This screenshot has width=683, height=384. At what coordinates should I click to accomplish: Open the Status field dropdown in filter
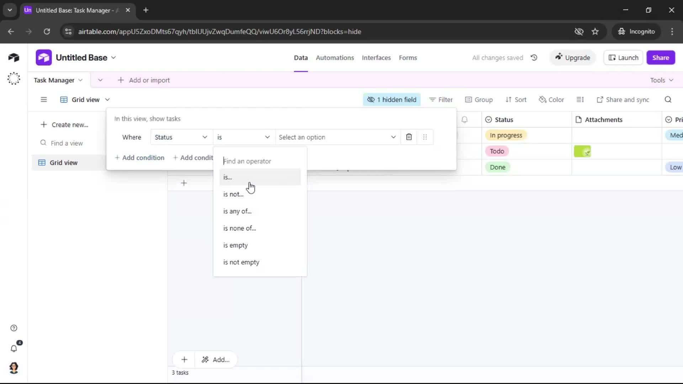tap(181, 137)
